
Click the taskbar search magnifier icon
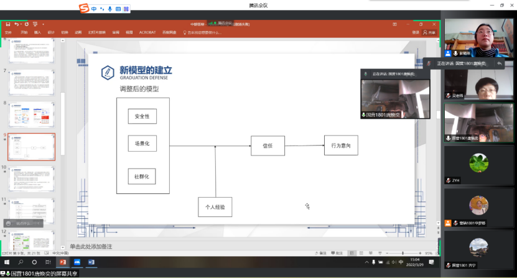[x=21, y=262]
